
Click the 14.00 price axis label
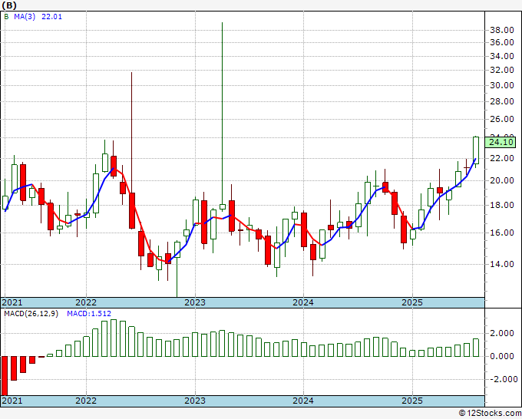(502, 264)
